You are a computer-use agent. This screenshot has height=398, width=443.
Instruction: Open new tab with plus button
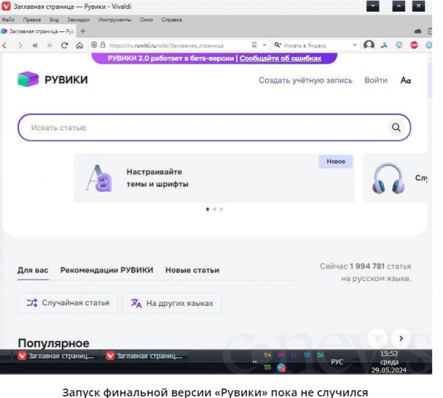click(83, 31)
